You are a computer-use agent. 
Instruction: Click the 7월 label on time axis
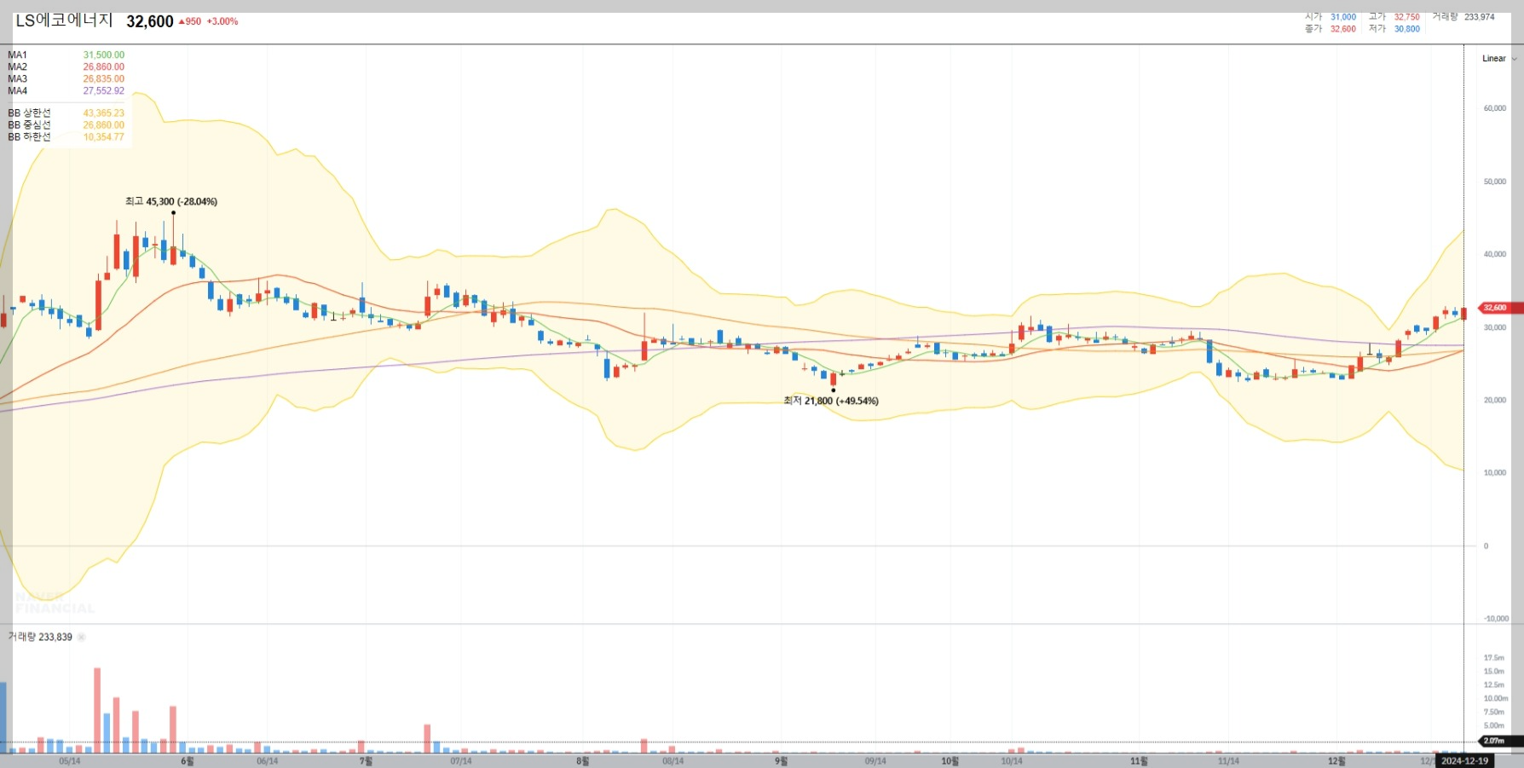366,761
